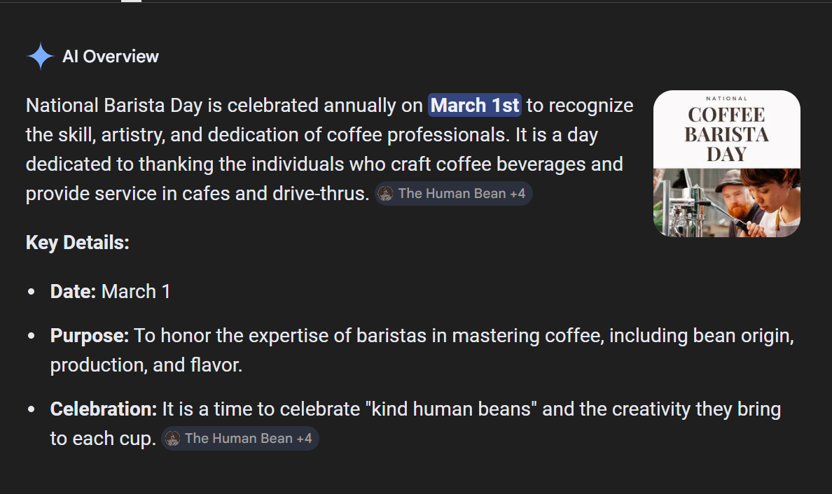Screen dimensions: 832x494
Task: Open The Human Bean +4 source chip after "drive-thrus"
Action: 454,193
